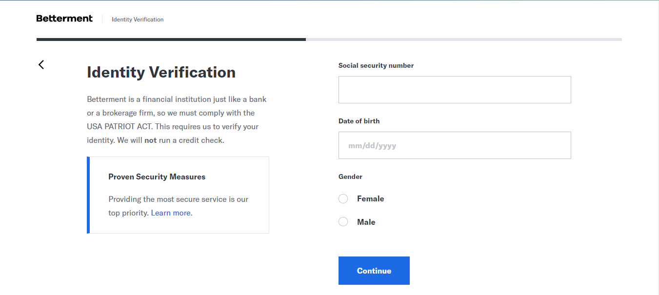
Task: Click the Identity Verification header breadcrumb
Action: point(138,20)
